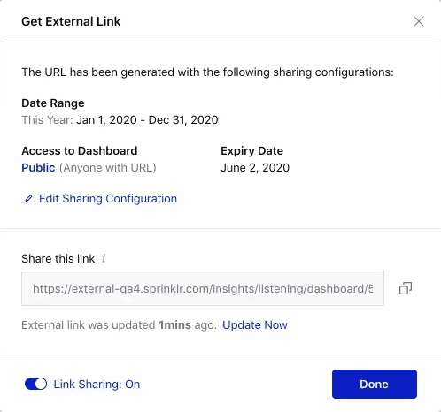Click the 'This Year:' label

47,120
